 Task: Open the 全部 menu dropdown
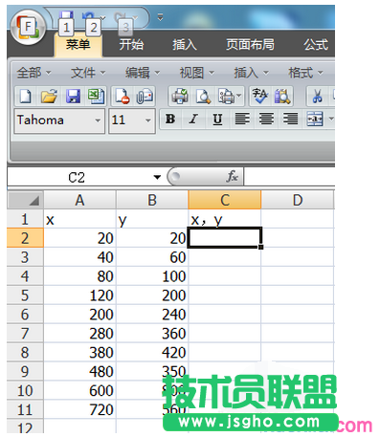coord(34,73)
